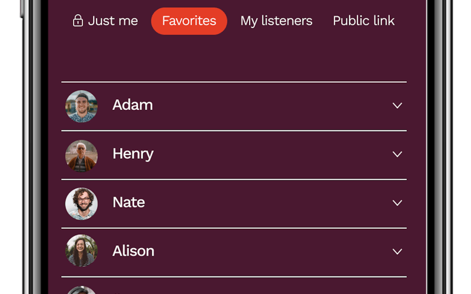Expand the chevron next to Nate
Viewport: 471px width, 294px height.
[x=397, y=203]
